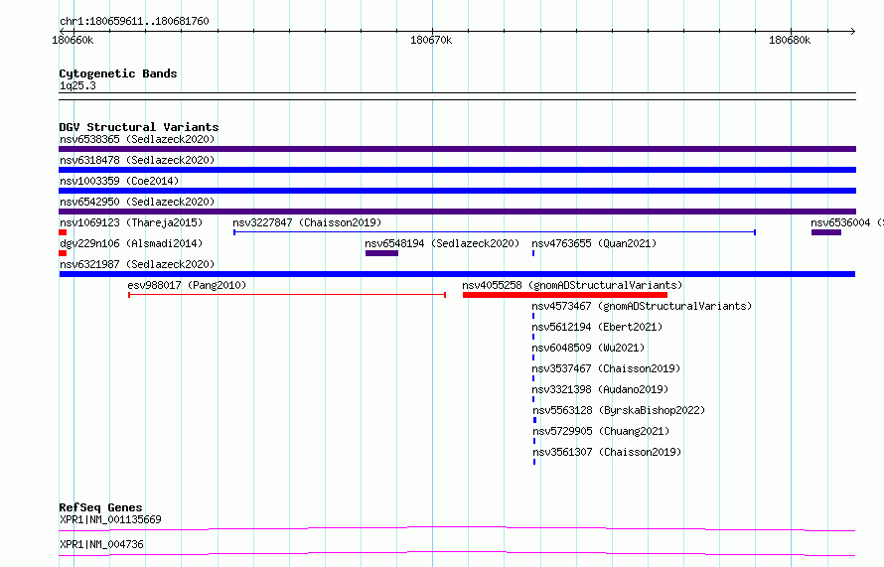Click the 1q25.3 cytogenetic band bar

click(x=457, y=96)
